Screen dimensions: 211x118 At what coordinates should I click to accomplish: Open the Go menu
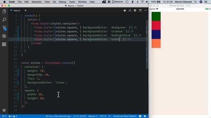(x=54, y=2)
